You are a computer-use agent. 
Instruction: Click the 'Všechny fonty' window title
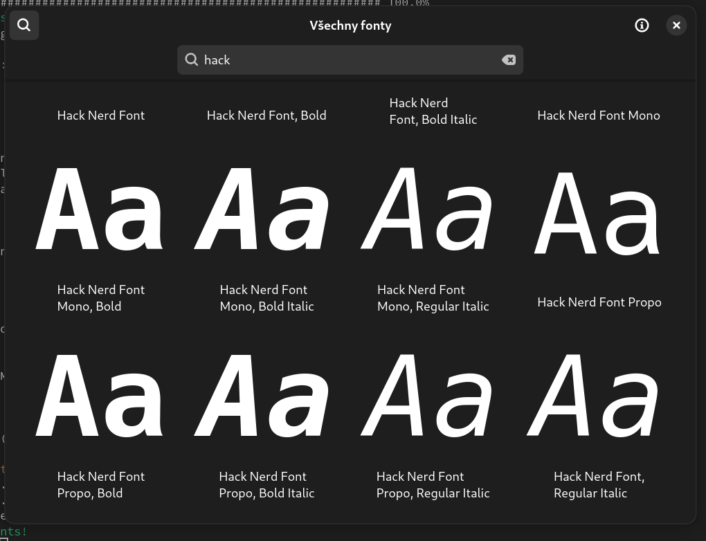(350, 26)
